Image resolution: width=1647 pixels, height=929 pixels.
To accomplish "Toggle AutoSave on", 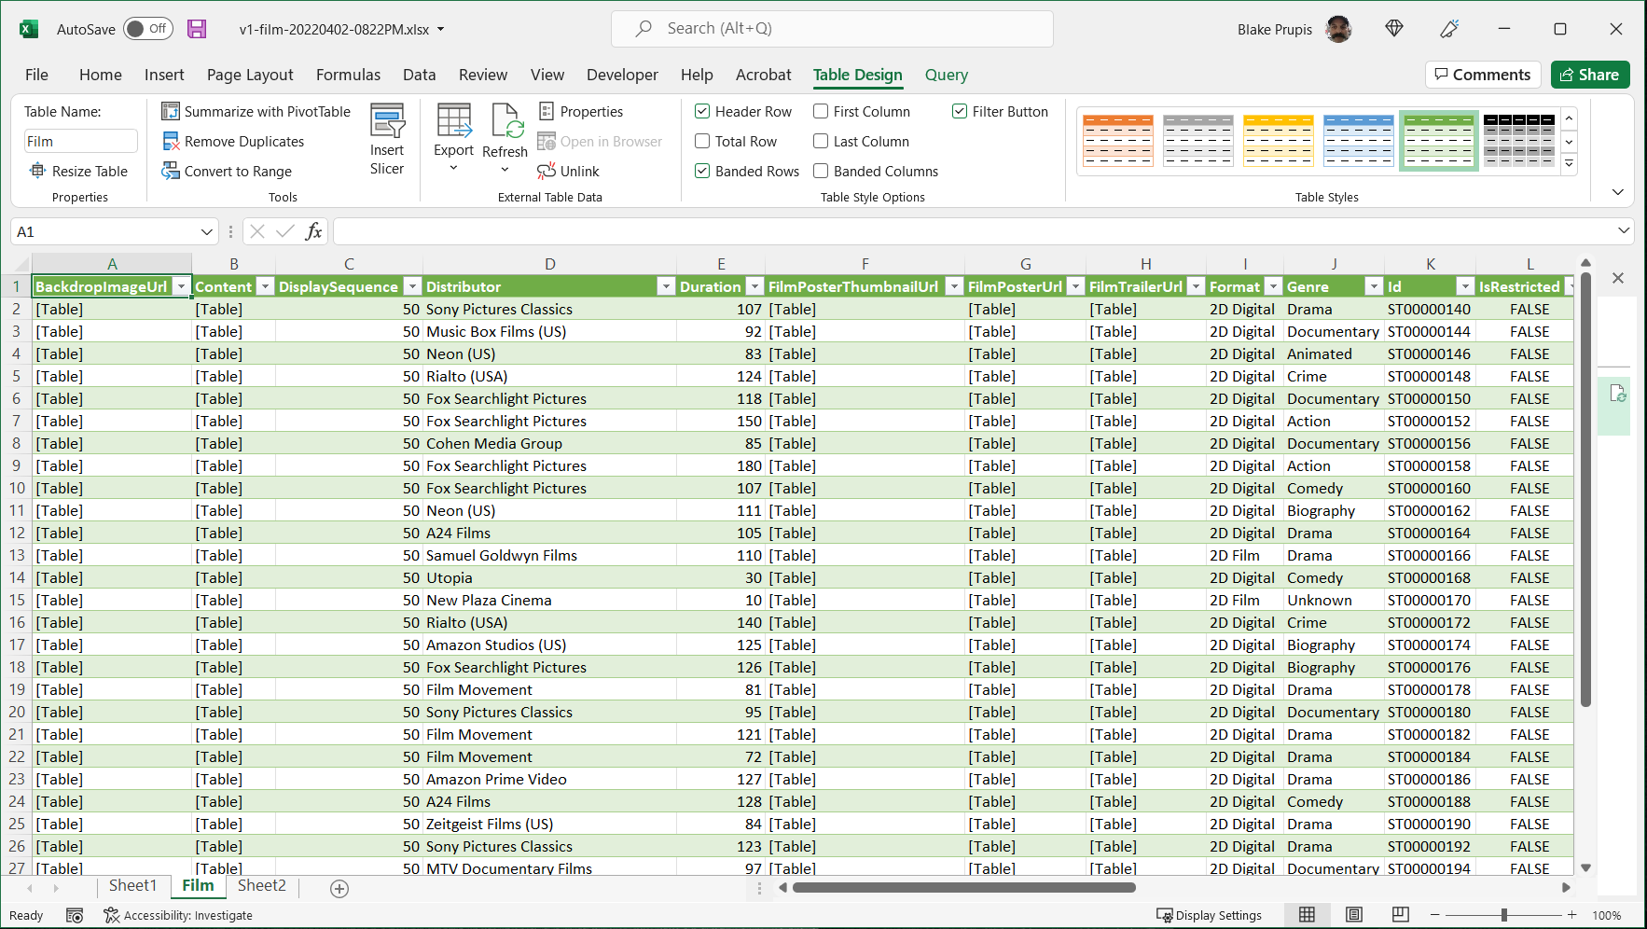I will (x=147, y=29).
